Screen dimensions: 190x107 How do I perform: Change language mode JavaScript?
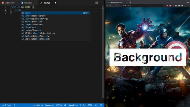[x=73, y=105]
